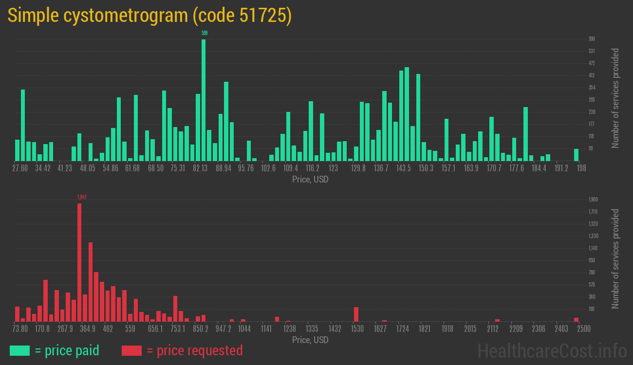Click the rightmost red bar near 2500
This screenshot has height=365, width=633.
[576, 319]
